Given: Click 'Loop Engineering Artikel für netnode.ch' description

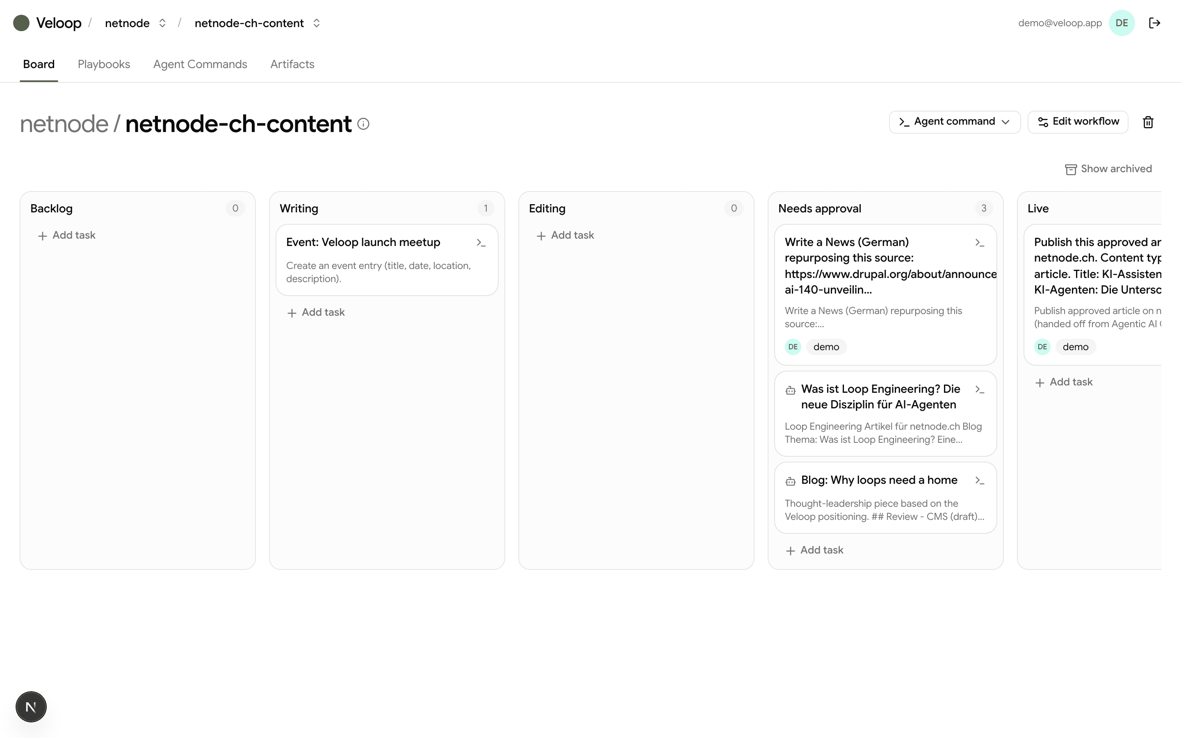Looking at the screenshot, I should 883,433.
